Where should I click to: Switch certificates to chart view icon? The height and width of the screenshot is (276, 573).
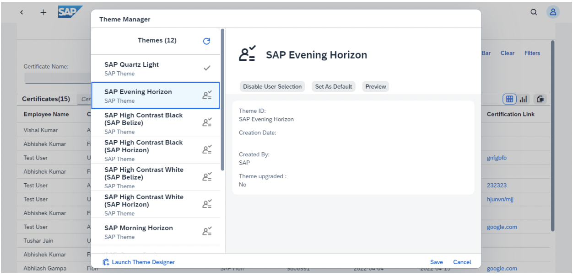tap(523, 99)
